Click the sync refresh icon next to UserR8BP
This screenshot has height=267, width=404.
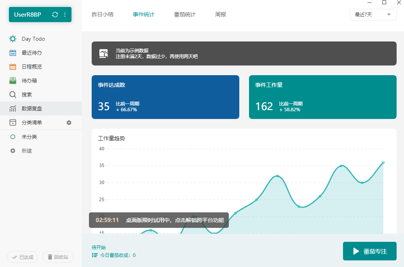click(55, 14)
